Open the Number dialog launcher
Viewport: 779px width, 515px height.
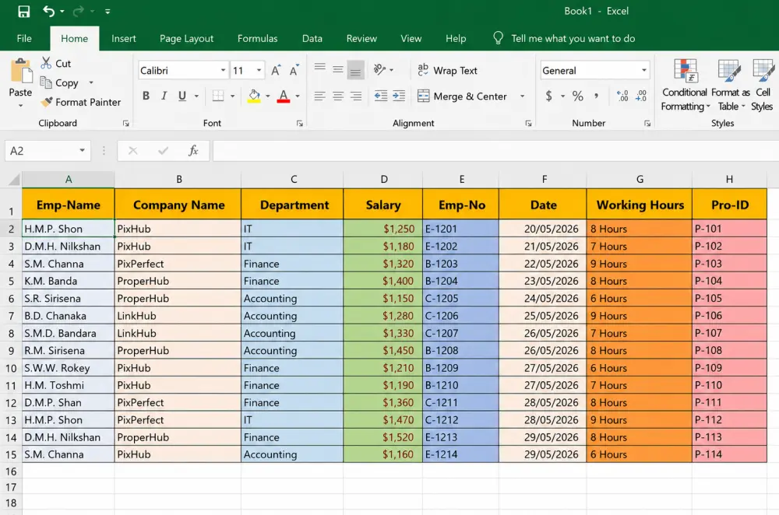(647, 123)
